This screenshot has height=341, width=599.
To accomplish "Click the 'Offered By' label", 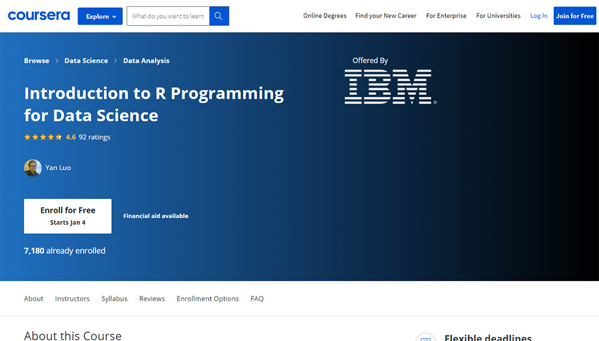I will coord(370,60).
